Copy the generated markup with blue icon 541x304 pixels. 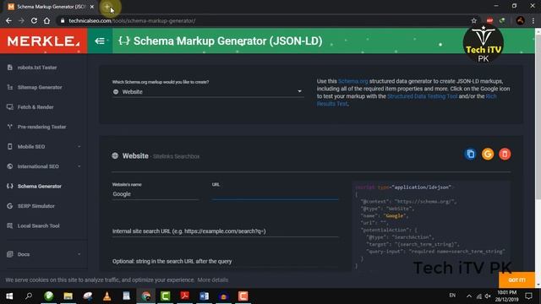pos(470,154)
